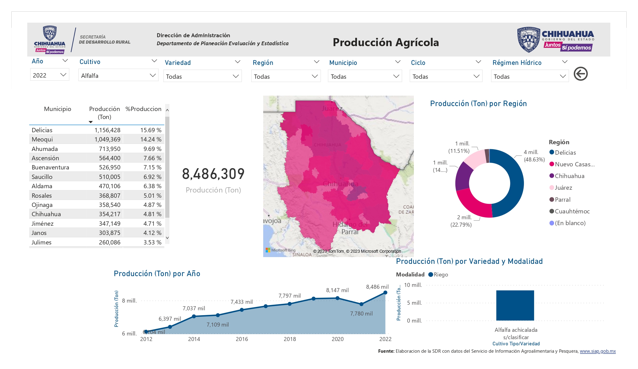Screen dimensions: 638x369
Task: Click the 2021 data point labeled 7,780 mil
Action: (x=361, y=304)
